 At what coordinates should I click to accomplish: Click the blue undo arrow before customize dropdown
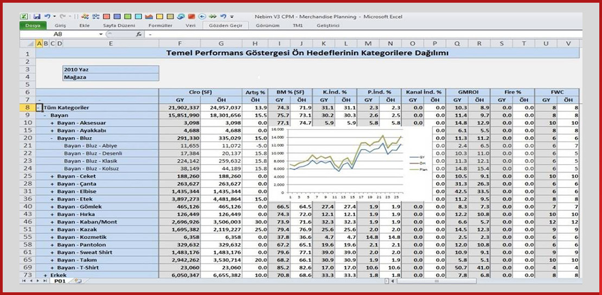point(223,16)
